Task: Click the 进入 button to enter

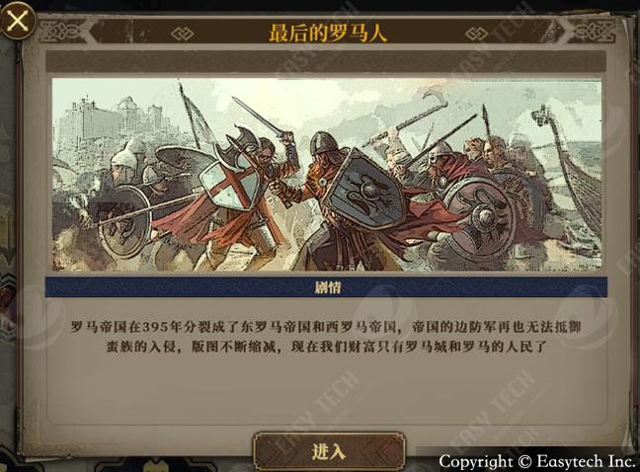Action: pyautogui.click(x=329, y=452)
